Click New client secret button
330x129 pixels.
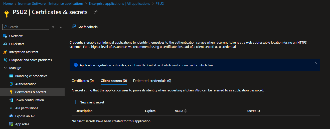tap(89, 102)
